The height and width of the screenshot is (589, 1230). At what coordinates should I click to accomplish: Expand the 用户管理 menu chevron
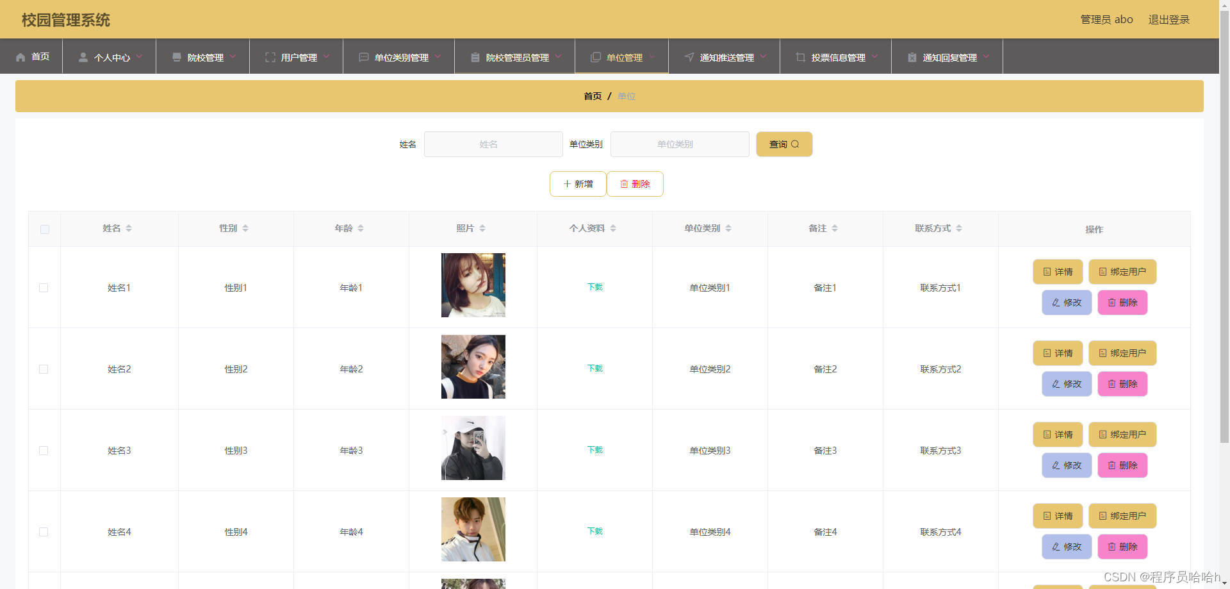point(326,56)
